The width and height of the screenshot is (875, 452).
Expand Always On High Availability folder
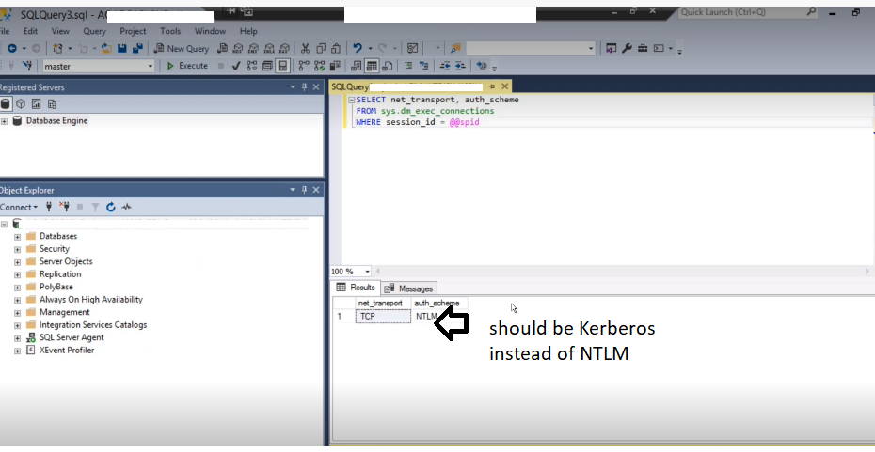[17, 300]
